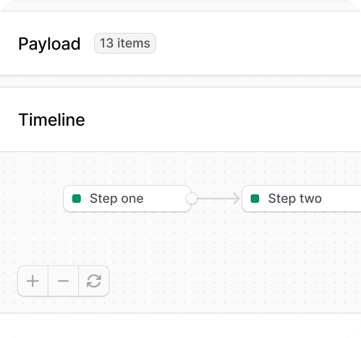Open the 13 items badge
Screen dimensions: 361x338
(x=125, y=43)
